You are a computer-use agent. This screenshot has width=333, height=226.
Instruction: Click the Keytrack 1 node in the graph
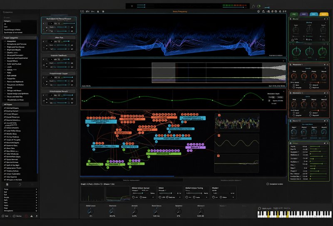[x=94, y=164]
